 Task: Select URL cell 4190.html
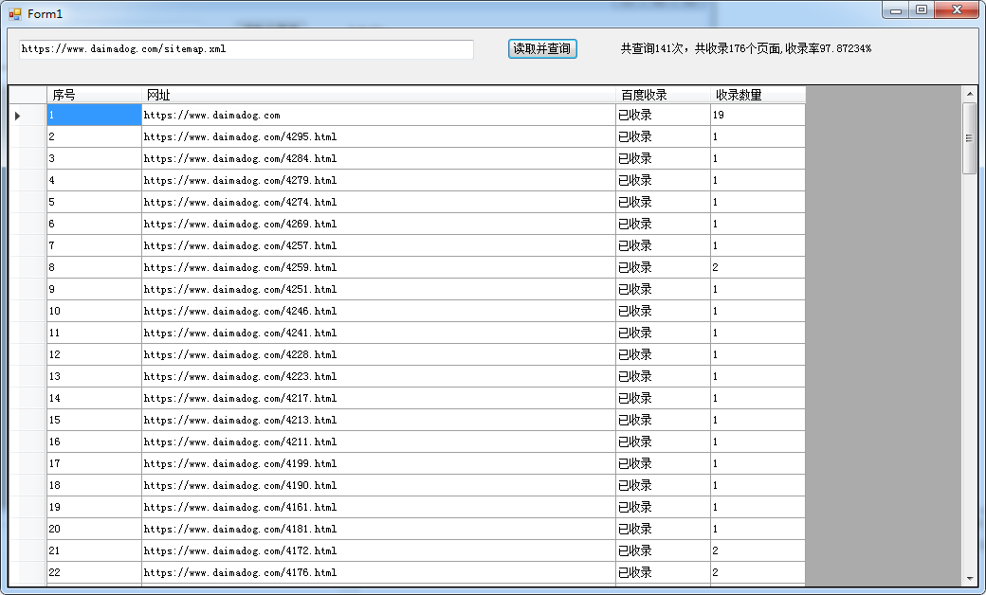coord(378,485)
